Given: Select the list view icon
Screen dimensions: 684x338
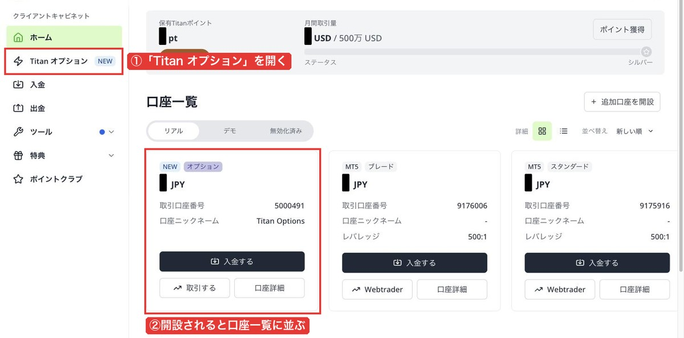Looking at the screenshot, I should click(x=564, y=131).
